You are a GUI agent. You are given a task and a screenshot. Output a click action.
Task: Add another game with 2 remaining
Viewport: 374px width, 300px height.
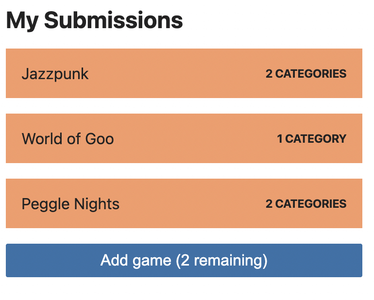(x=184, y=261)
